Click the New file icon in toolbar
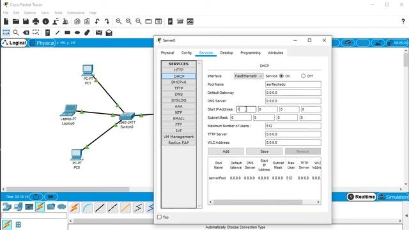The height and width of the screenshot is (230, 409). point(6,21)
